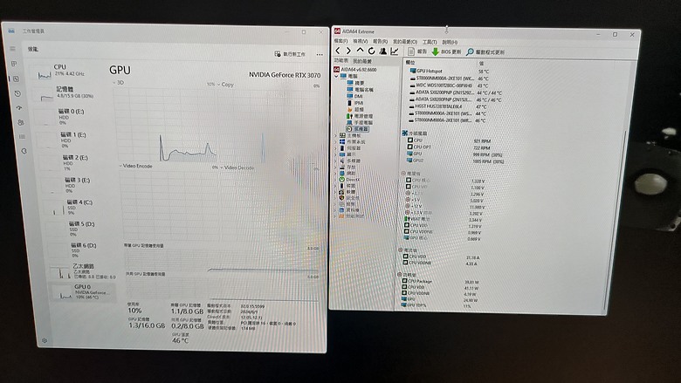
Task: Open AIDA64 View menu
Action: 360,41
